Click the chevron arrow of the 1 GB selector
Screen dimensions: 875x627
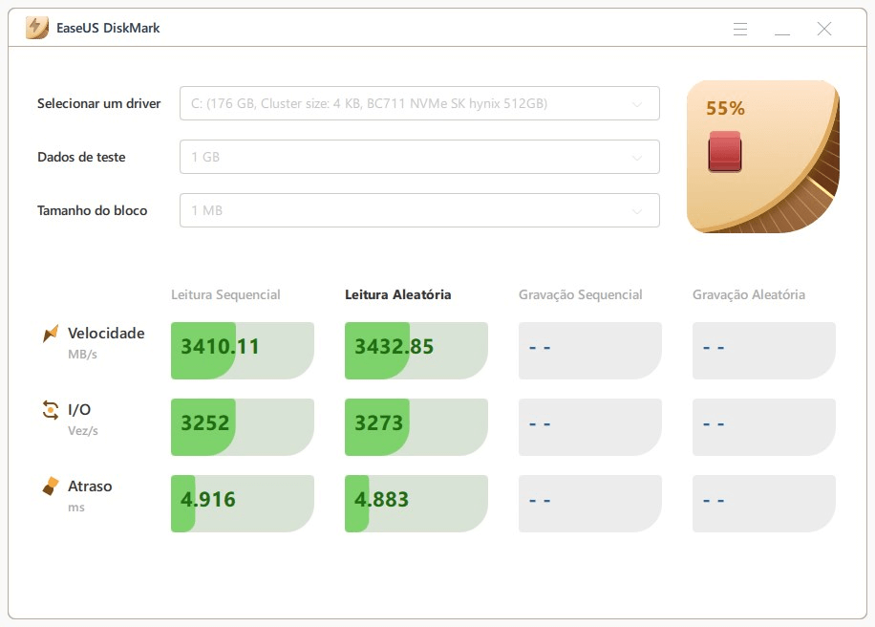pos(637,158)
